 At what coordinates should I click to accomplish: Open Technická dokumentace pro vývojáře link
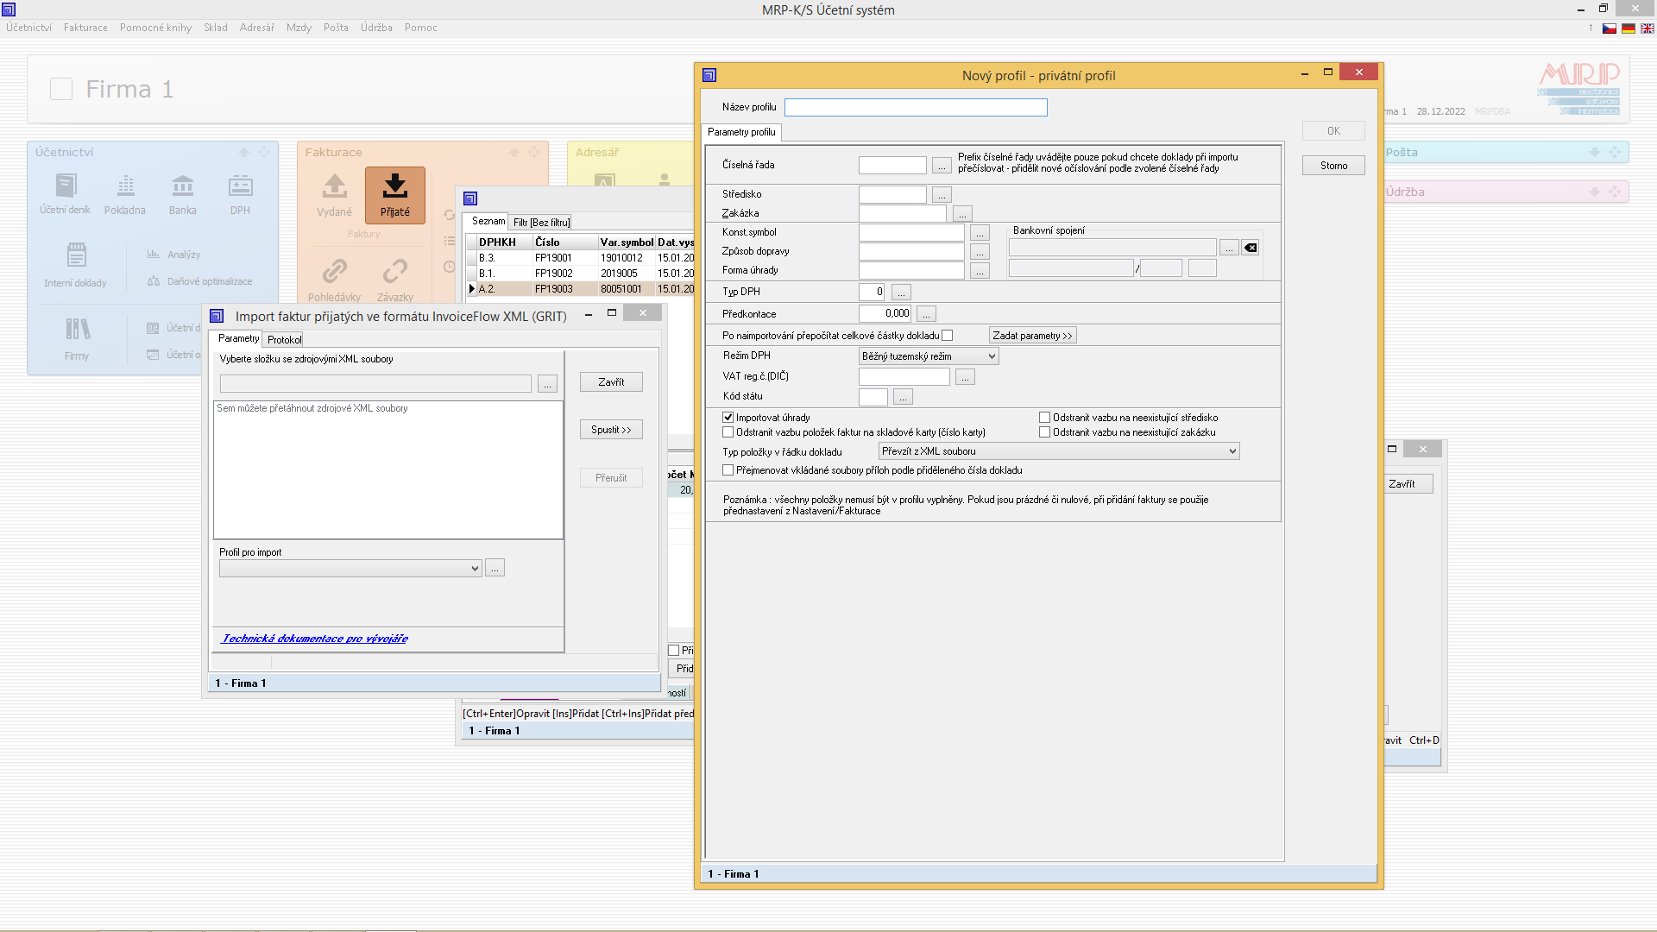[x=315, y=638]
